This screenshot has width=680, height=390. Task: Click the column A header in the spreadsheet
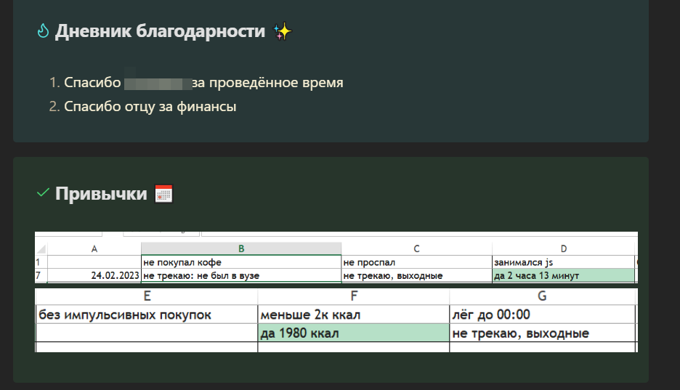94,248
